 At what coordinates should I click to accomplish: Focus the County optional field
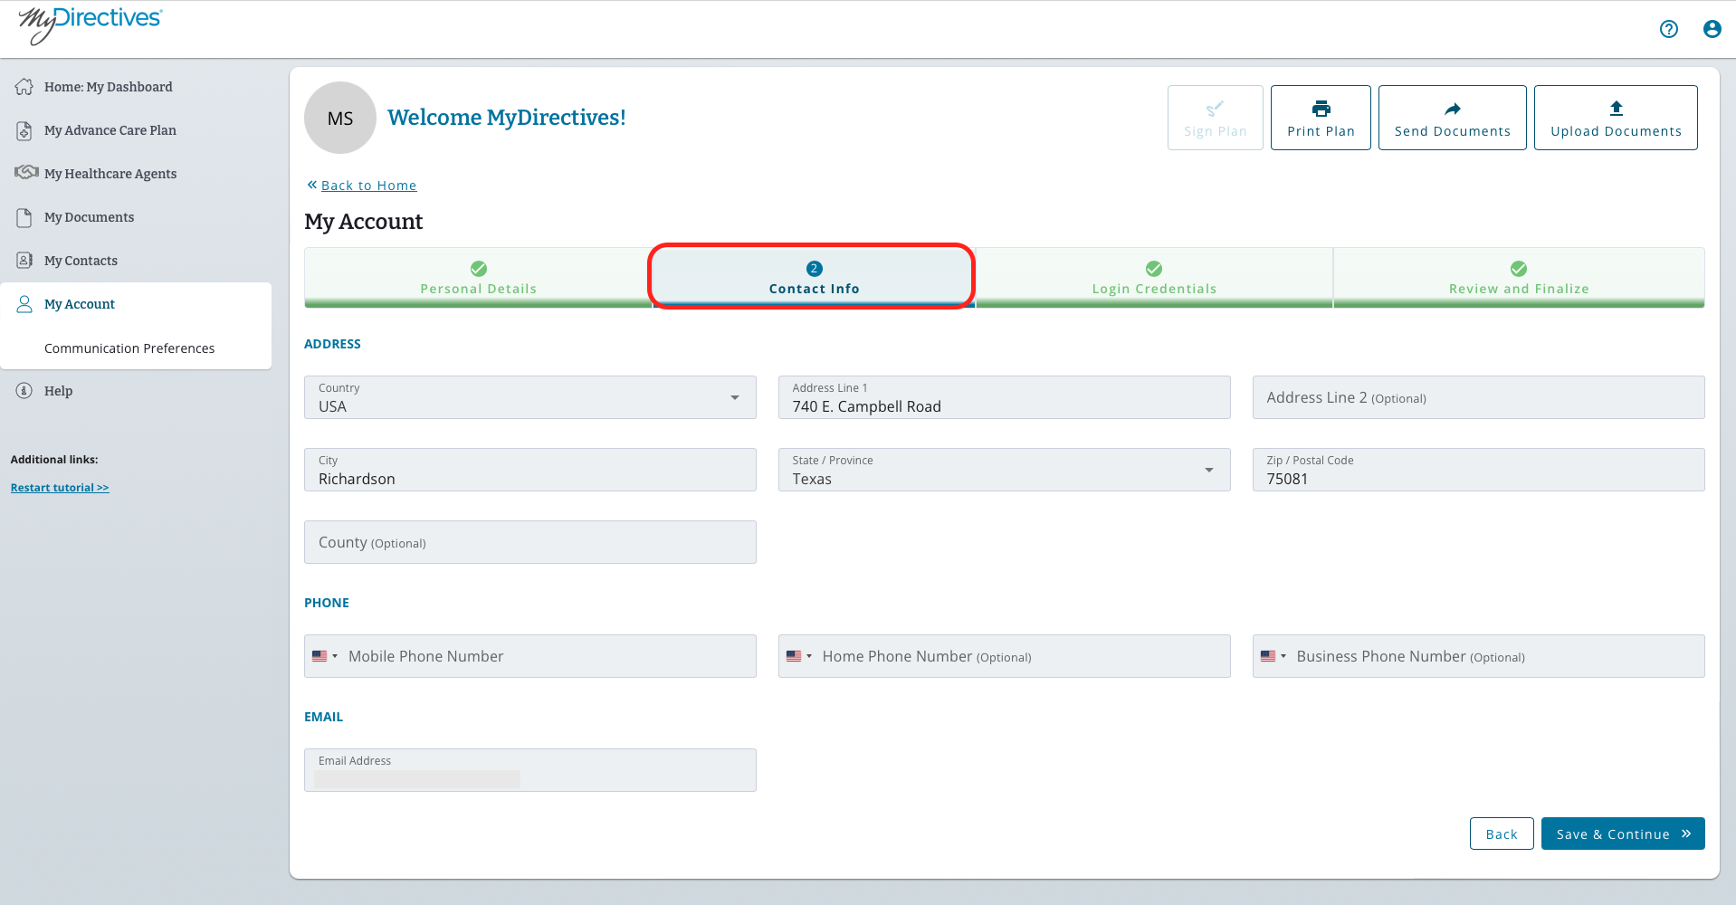click(530, 542)
